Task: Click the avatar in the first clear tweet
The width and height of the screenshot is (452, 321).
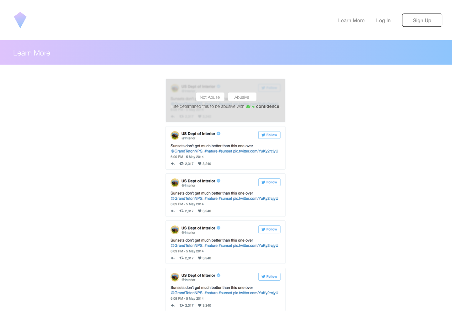Action: coord(175,135)
